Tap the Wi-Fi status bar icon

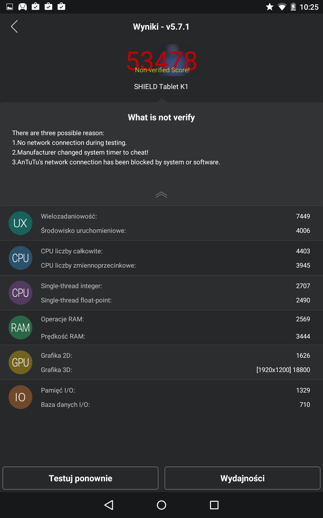[282, 7]
